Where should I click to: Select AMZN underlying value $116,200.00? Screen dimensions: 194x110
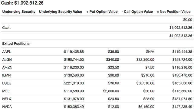click(x=74, y=68)
